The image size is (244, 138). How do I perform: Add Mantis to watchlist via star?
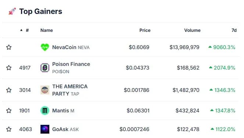9,111
